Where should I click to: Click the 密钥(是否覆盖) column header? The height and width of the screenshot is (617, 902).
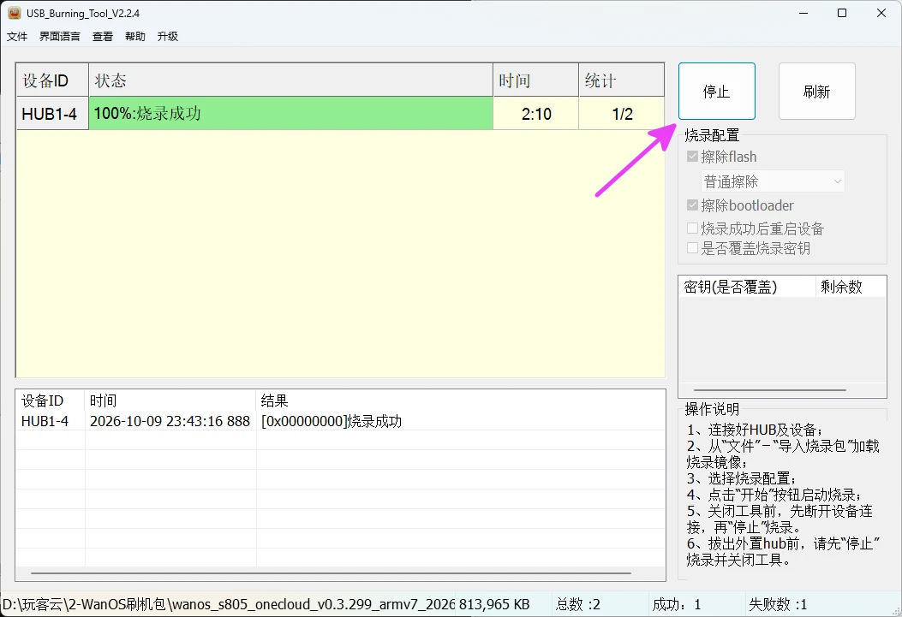[x=747, y=287]
